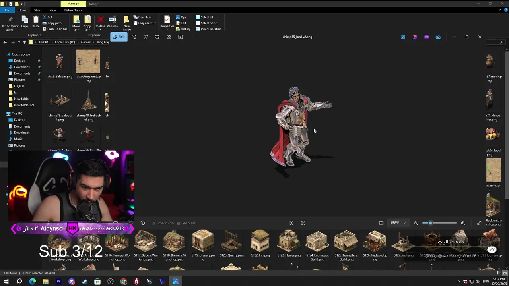Click History in the ribbon

(x=183, y=29)
